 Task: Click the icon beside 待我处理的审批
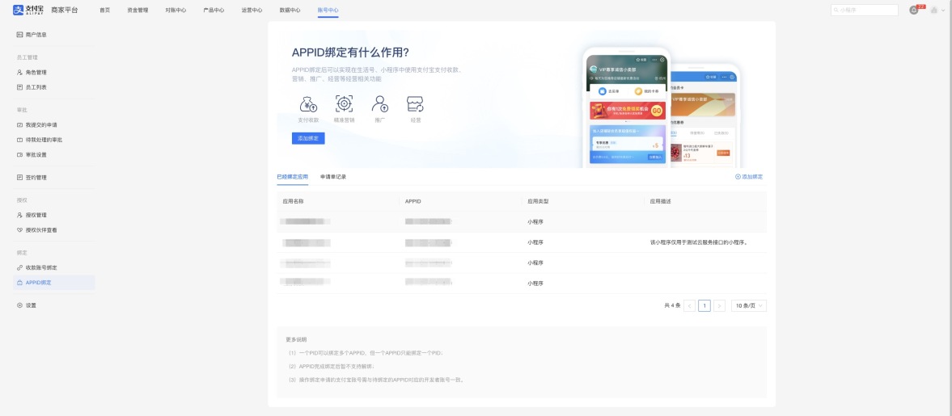click(20, 140)
